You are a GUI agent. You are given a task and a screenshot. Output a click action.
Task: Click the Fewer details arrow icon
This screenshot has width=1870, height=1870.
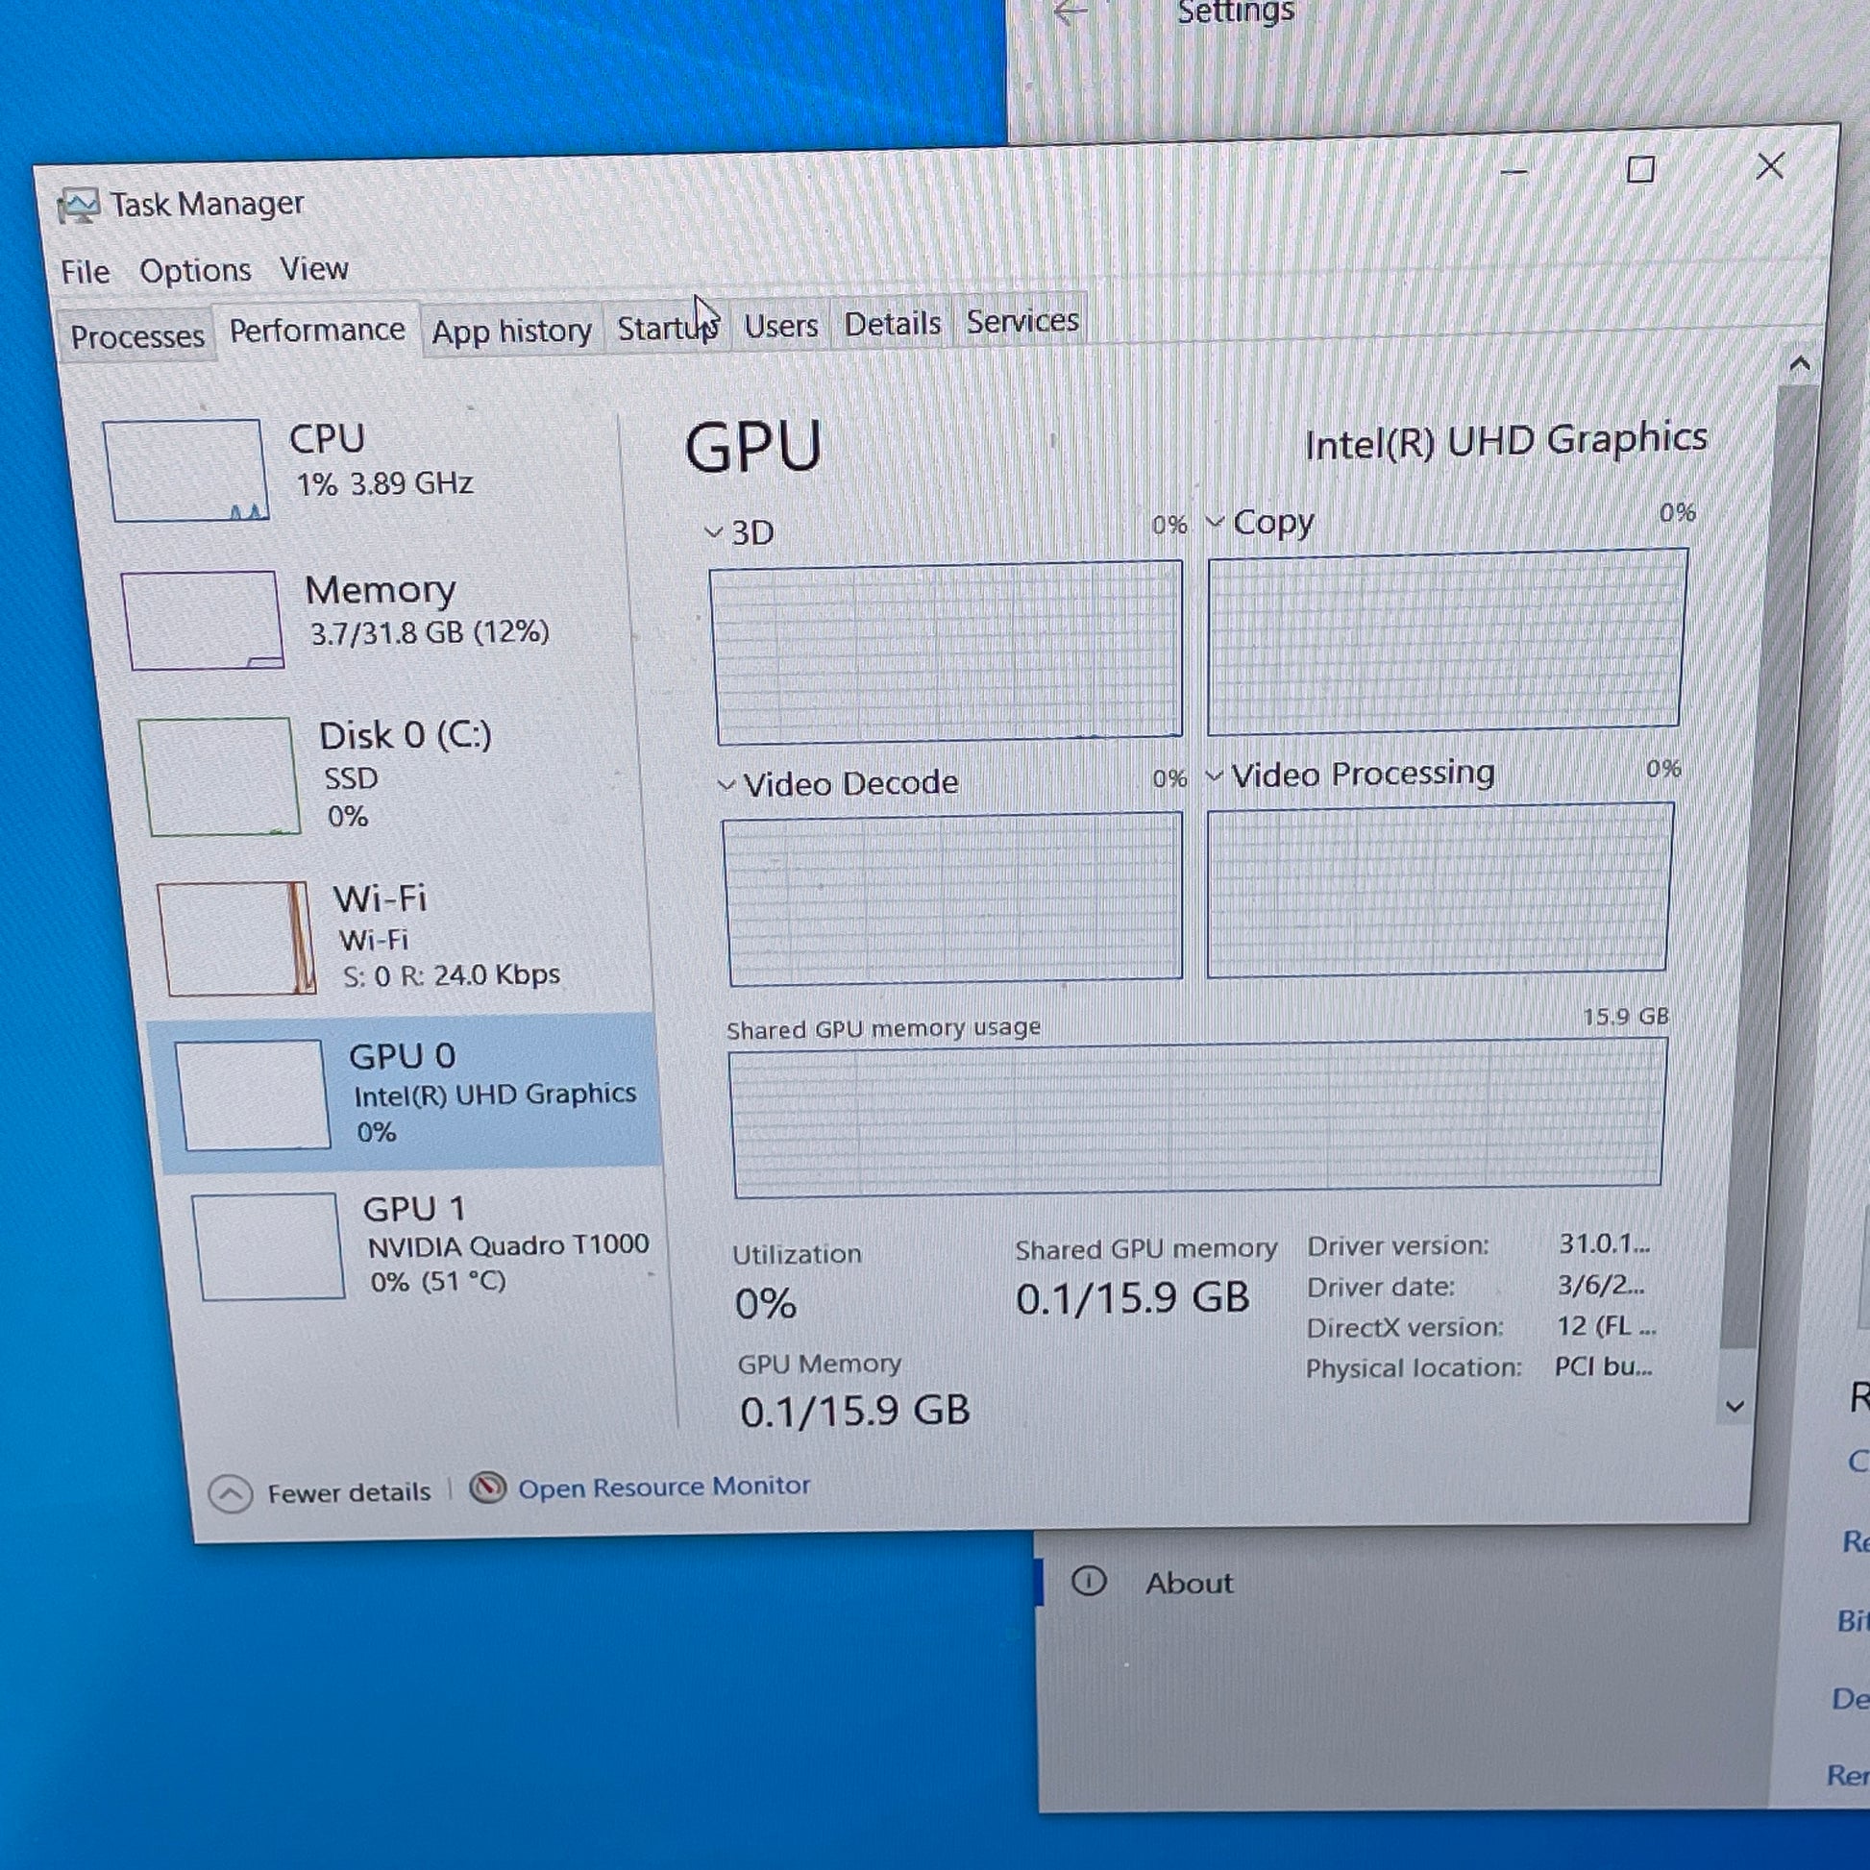point(231,1494)
